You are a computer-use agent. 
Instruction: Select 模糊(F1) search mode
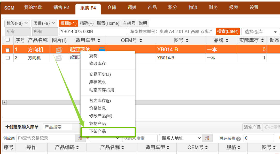[68, 23]
